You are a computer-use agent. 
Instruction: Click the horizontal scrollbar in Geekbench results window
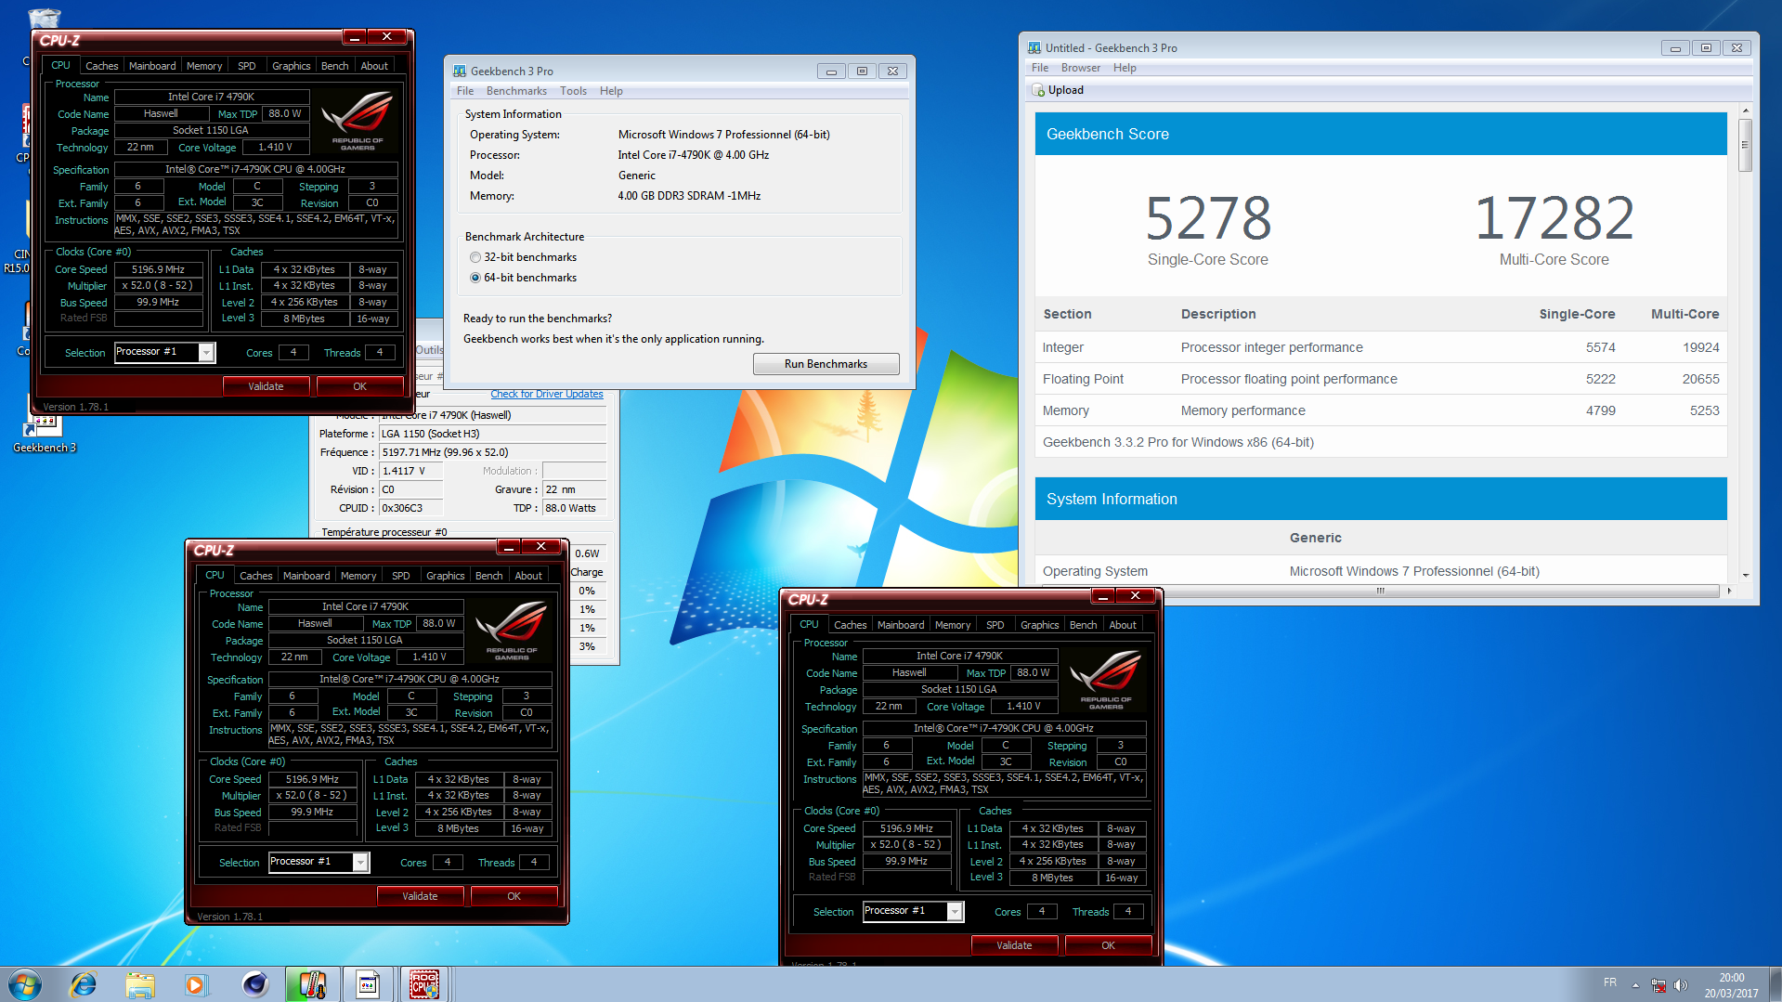coord(1380,591)
